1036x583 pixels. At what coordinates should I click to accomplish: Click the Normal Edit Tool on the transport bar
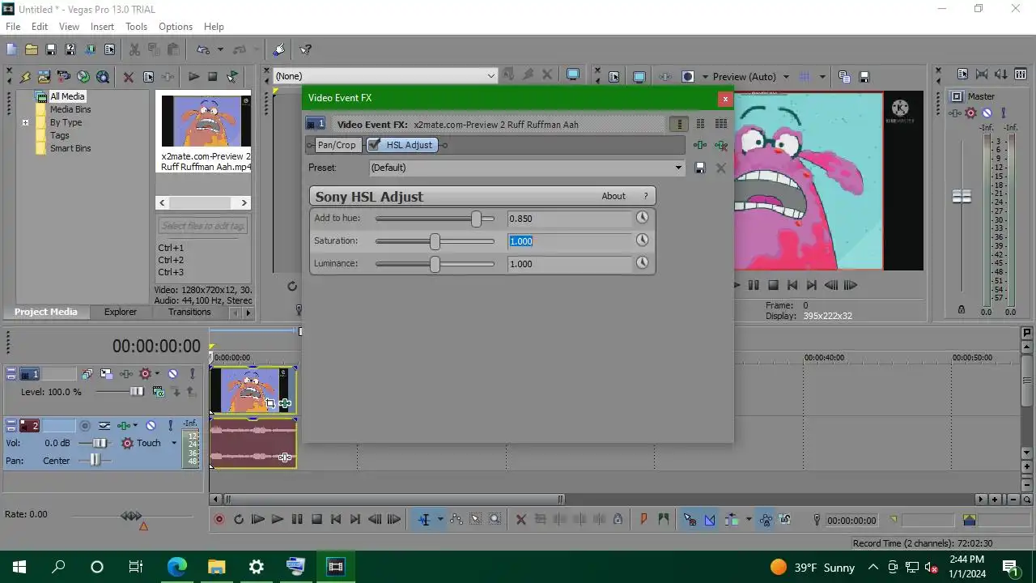(x=423, y=520)
